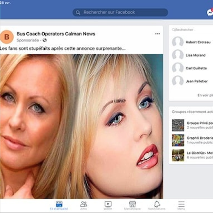Expand contacts with En voir plus
This screenshot has height=213, width=213.
(x=205, y=95)
